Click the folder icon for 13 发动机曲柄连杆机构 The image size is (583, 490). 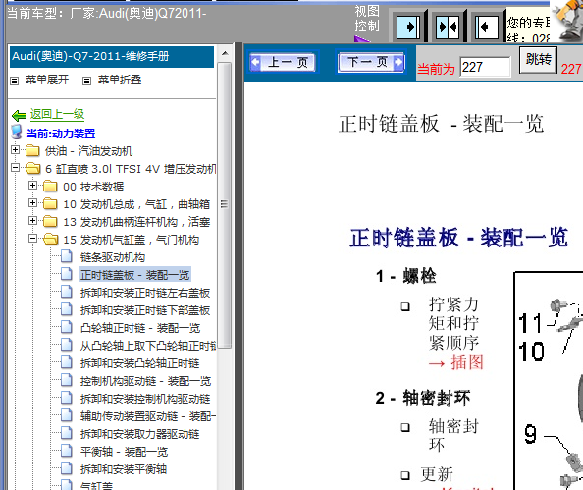coord(50,221)
